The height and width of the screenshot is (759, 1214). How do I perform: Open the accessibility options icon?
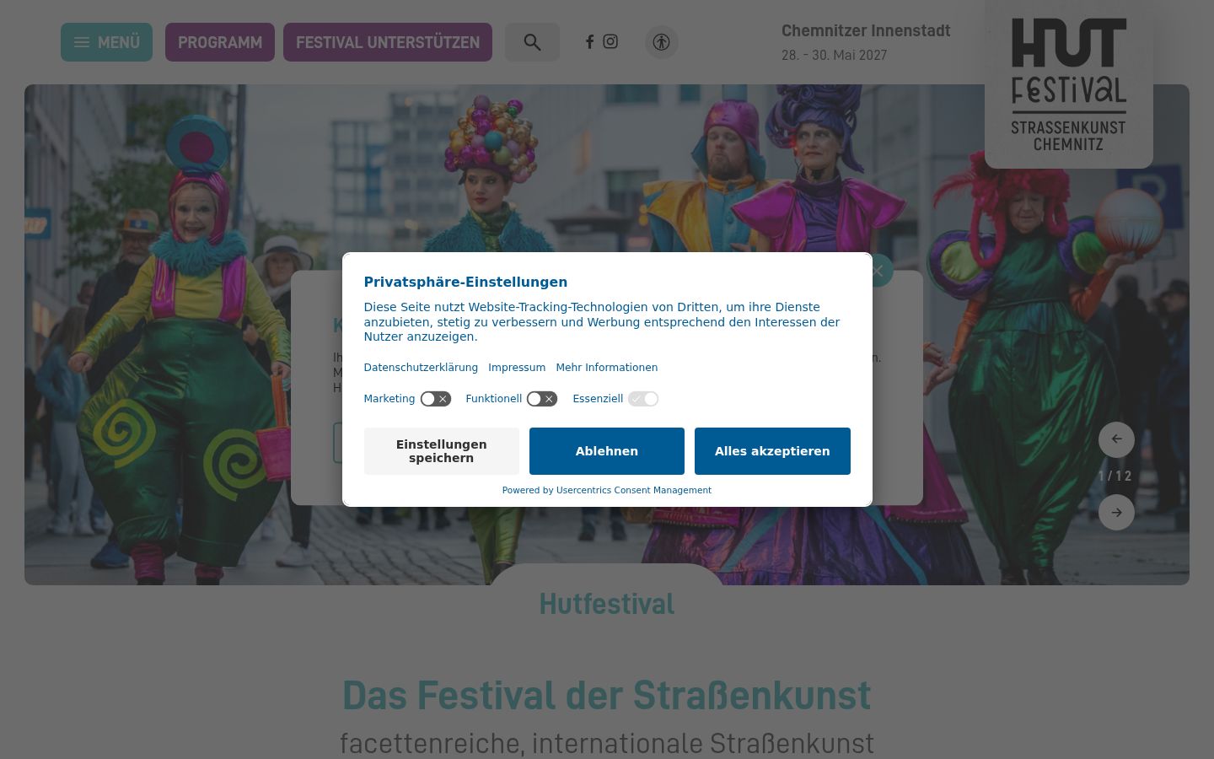click(662, 42)
